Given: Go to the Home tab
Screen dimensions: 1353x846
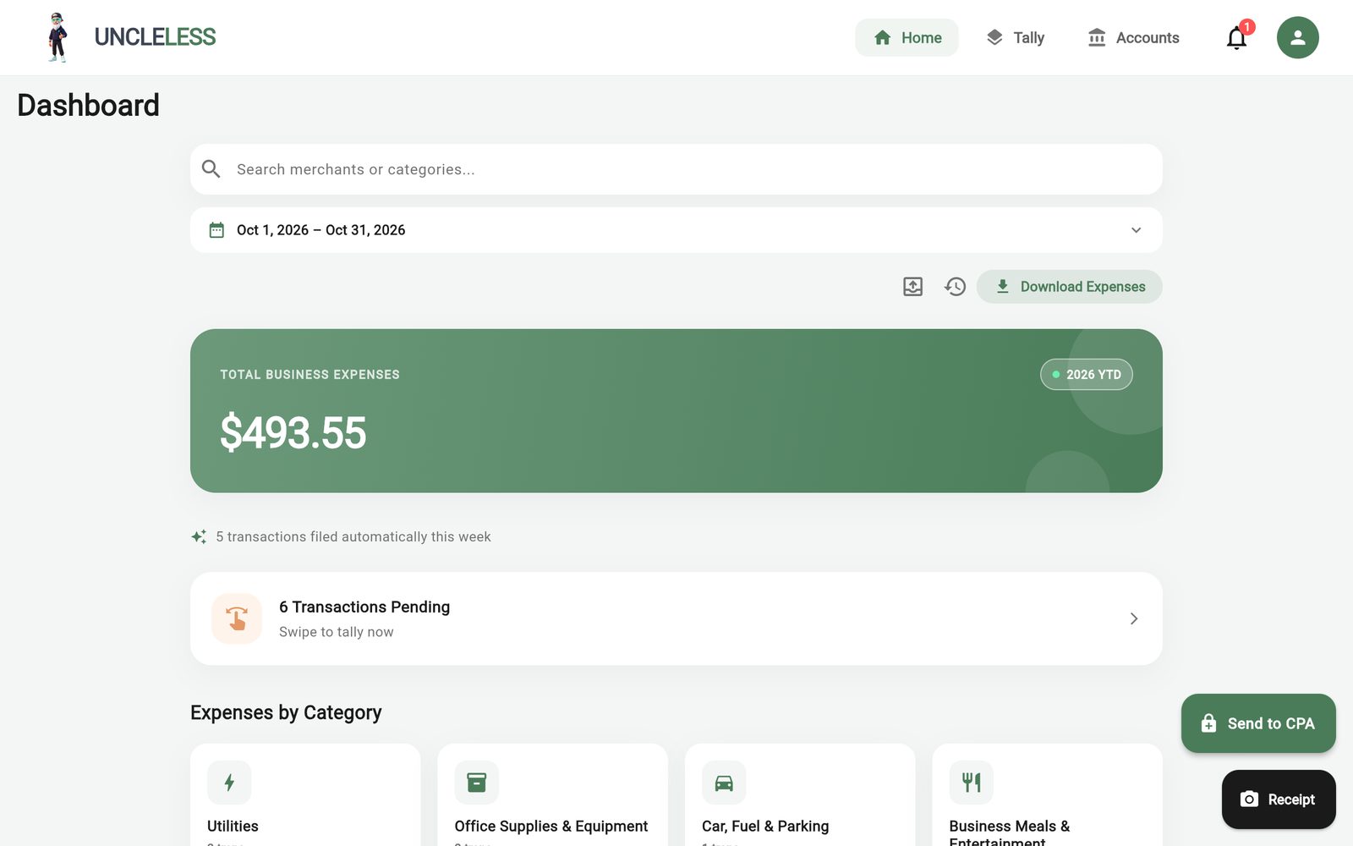Looking at the screenshot, I should (x=907, y=38).
